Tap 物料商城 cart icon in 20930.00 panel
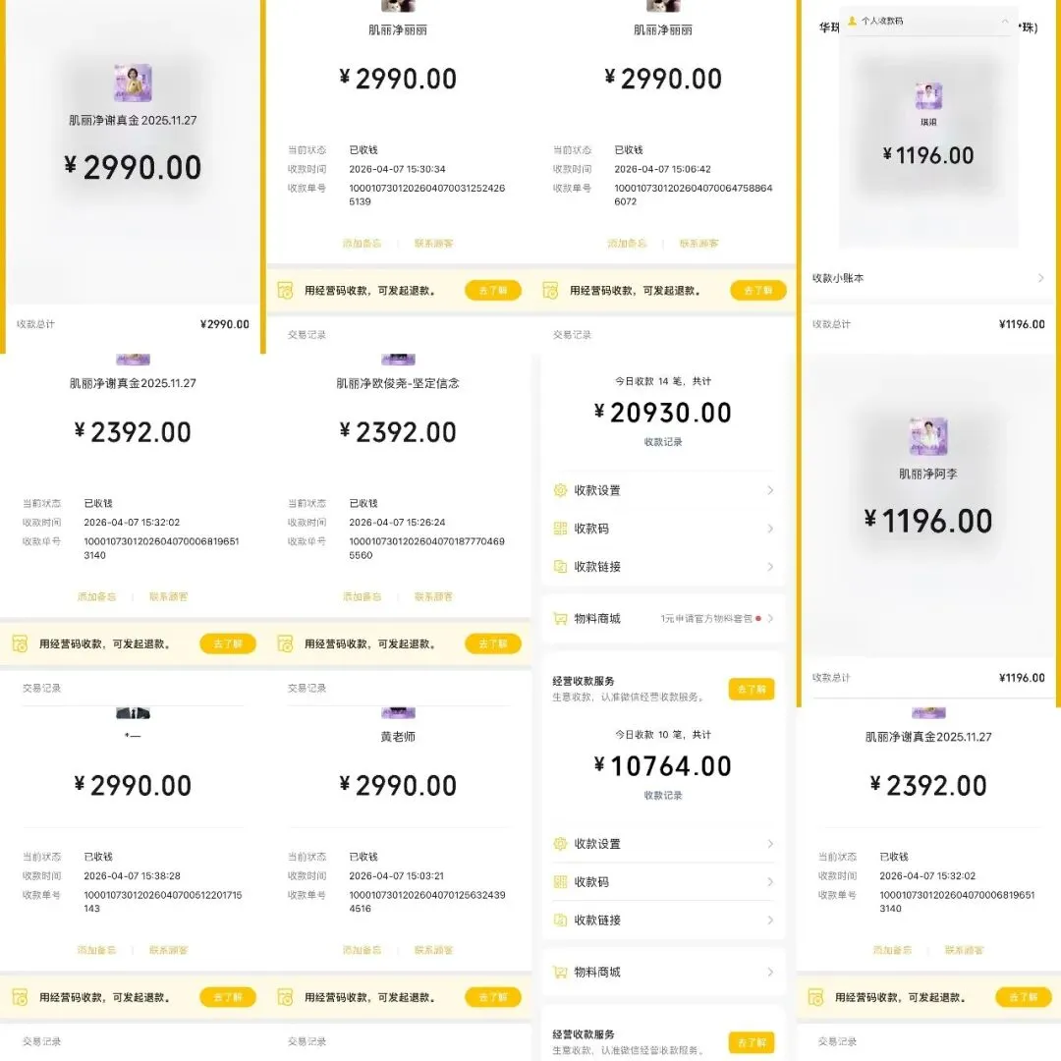The width and height of the screenshot is (1061, 1061). tap(560, 619)
